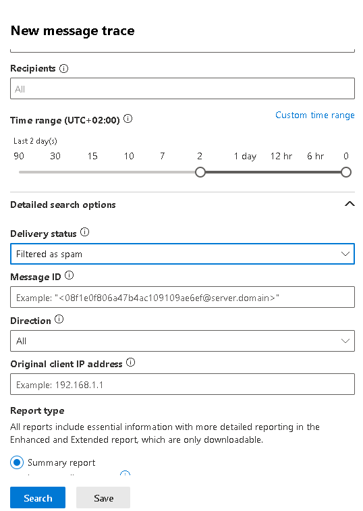Viewport: 363px width, 511px height.
Task: Click the Original client IP address field
Action: 182,384
